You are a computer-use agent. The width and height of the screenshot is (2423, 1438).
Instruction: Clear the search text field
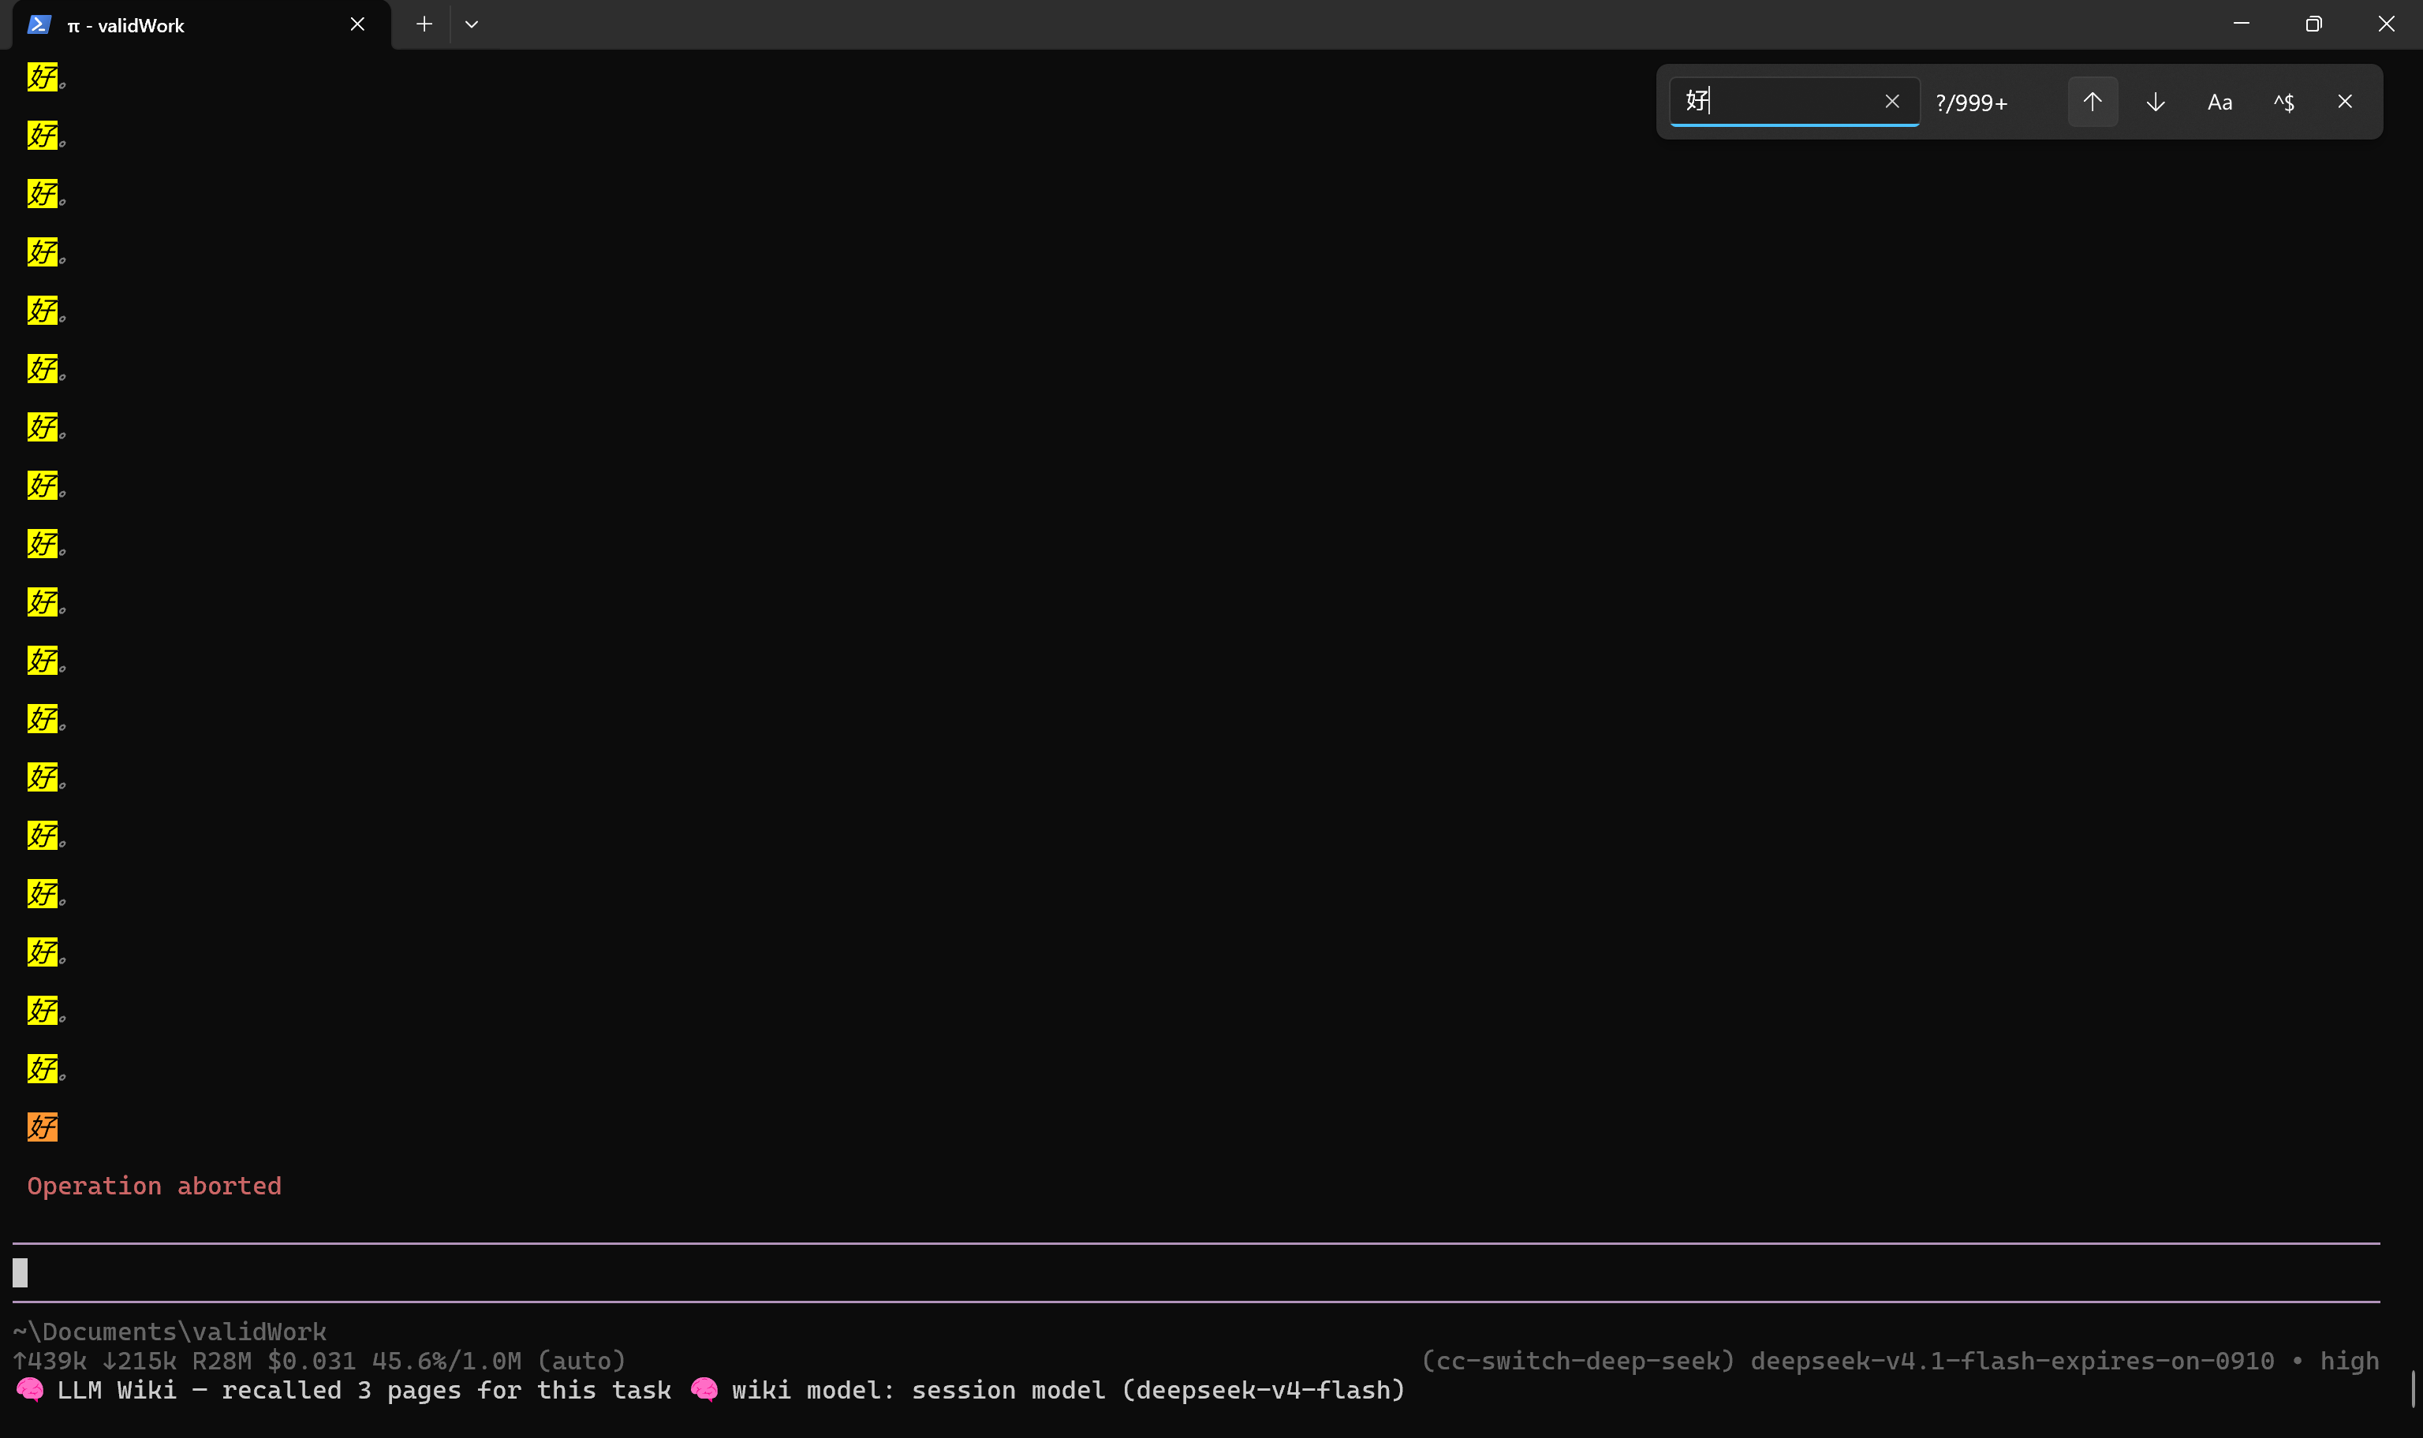click(x=1892, y=102)
